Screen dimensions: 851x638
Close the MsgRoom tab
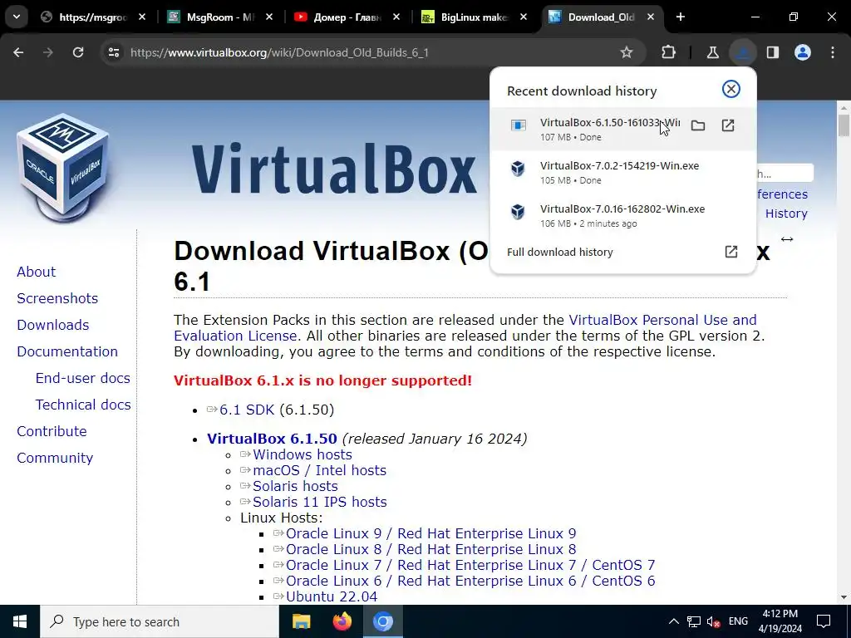pyautogui.click(x=269, y=17)
